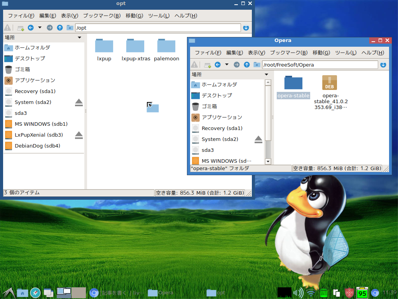Focus the /opt address field
The image size is (398, 299).
[x=158, y=28]
